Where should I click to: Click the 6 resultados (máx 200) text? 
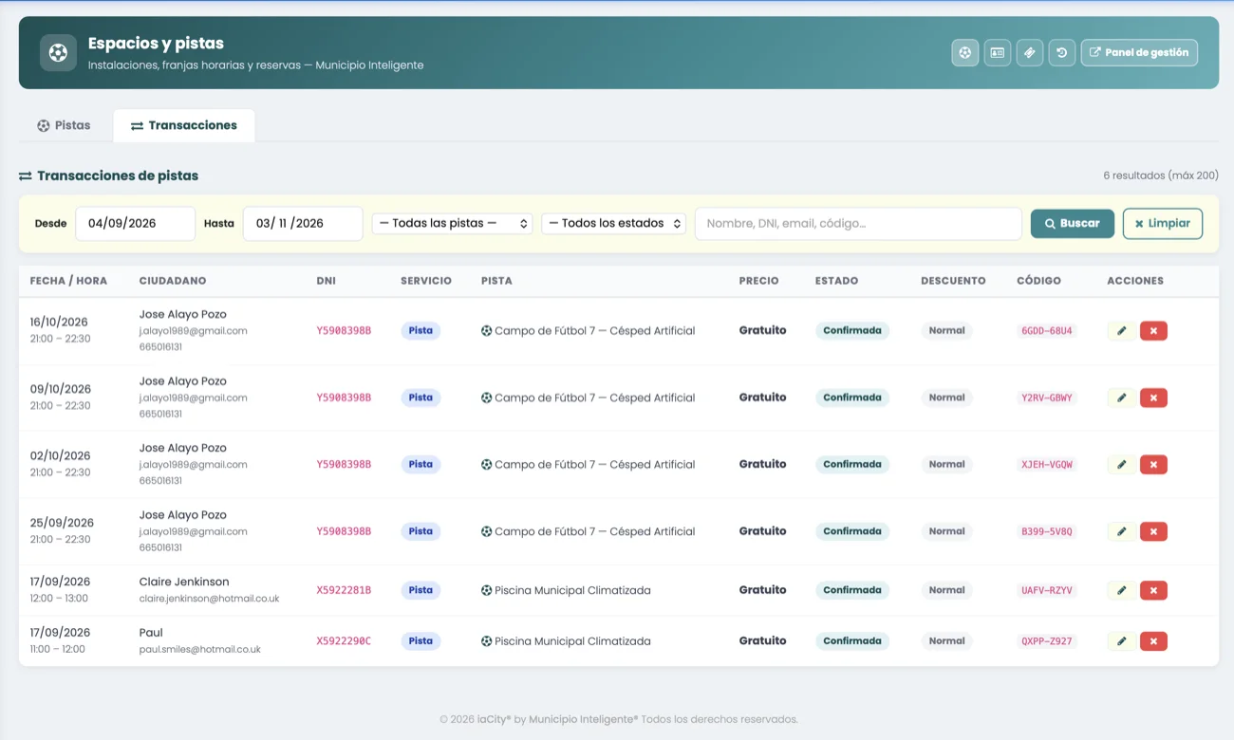[x=1161, y=176]
